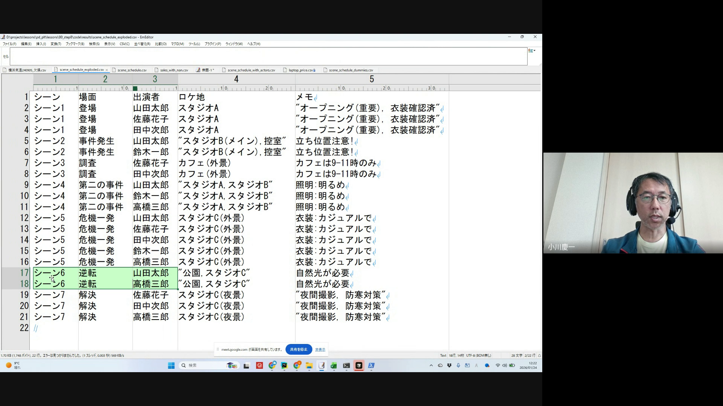
Task: Open Excel from the taskbar
Action: (x=334, y=365)
